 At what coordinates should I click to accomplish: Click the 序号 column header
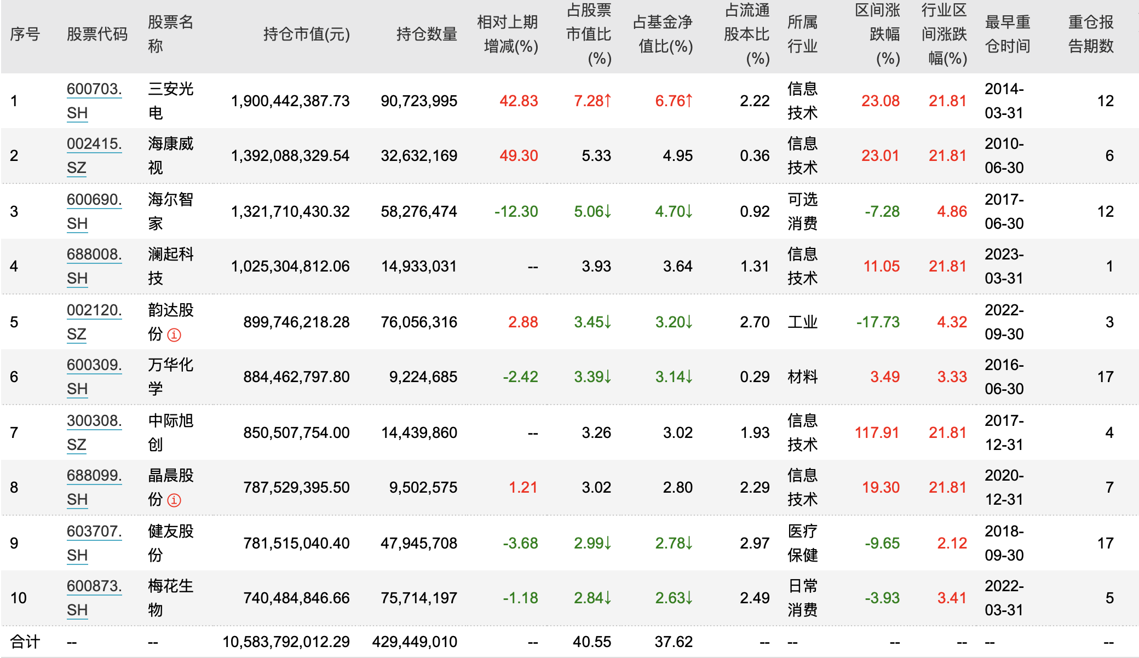tap(25, 34)
